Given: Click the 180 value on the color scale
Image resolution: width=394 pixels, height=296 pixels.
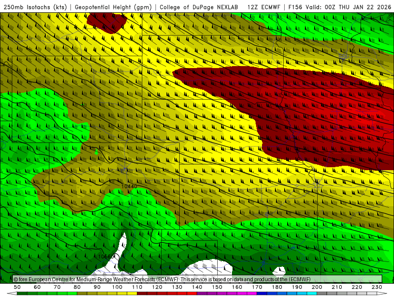Looking at the screenshot, I should click(x=277, y=287).
